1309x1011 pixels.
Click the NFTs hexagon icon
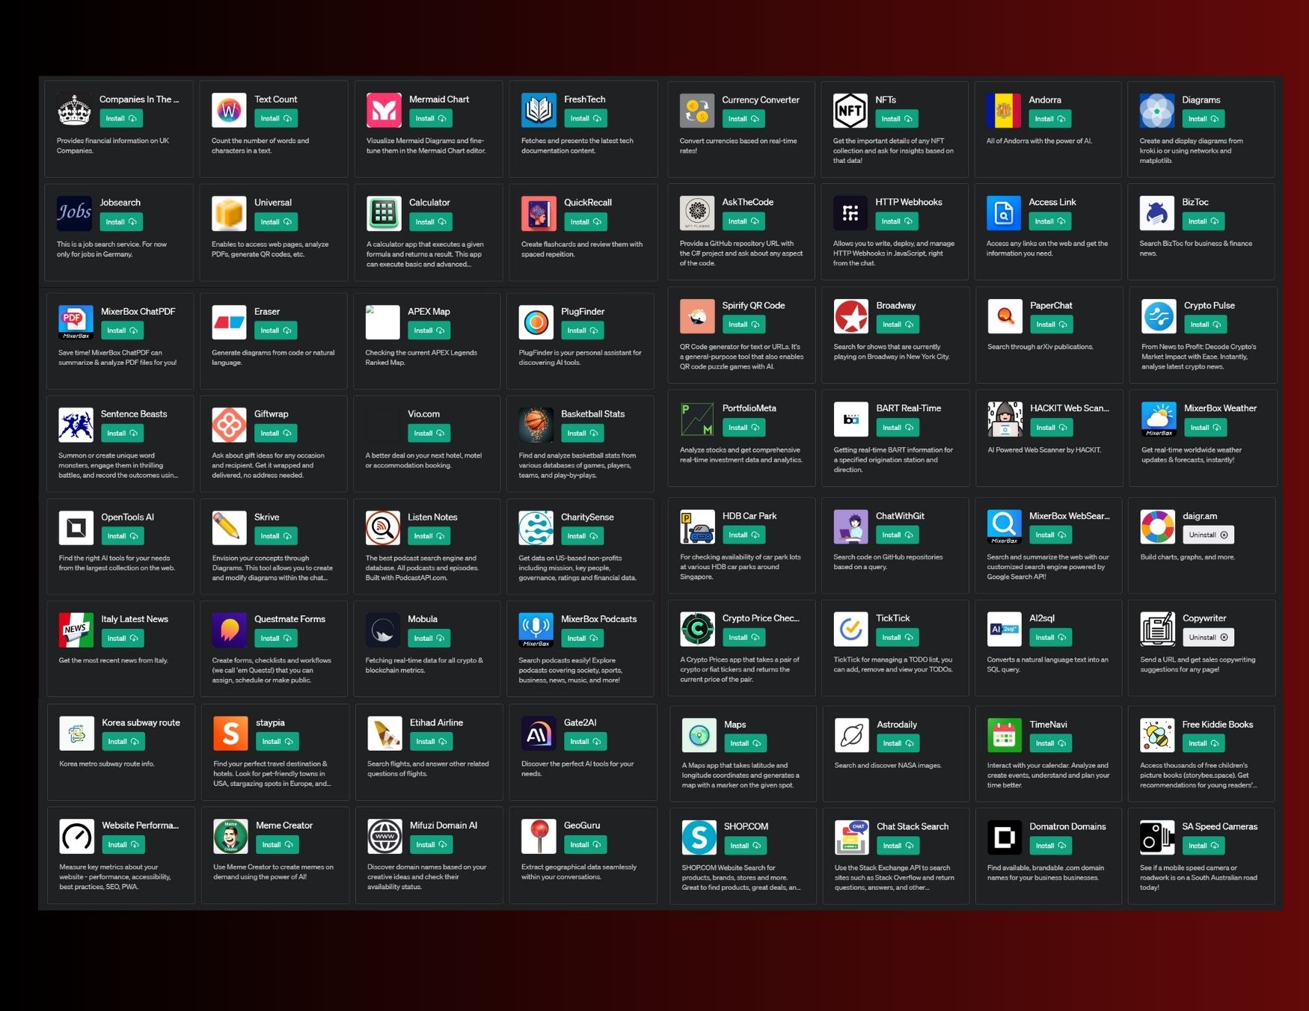coord(850,111)
